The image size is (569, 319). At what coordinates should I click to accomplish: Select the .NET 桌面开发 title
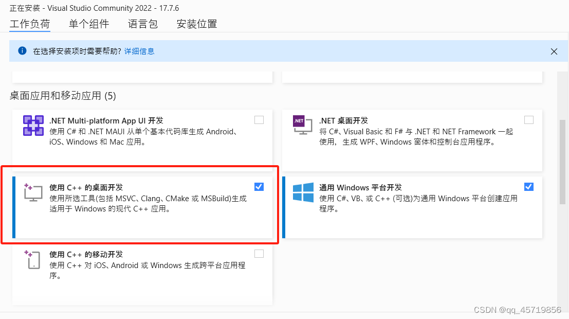[344, 120]
